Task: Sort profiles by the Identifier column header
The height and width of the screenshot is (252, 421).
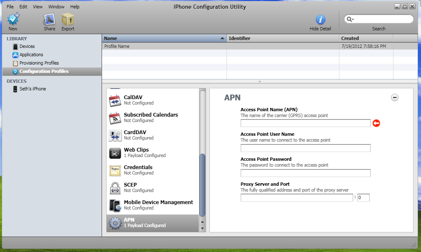Action: (283, 38)
